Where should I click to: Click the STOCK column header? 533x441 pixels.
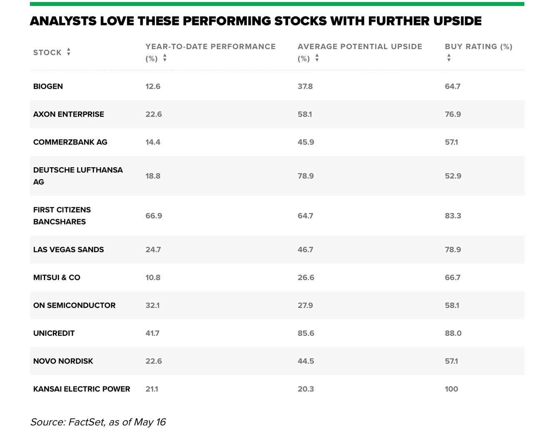(x=47, y=52)
